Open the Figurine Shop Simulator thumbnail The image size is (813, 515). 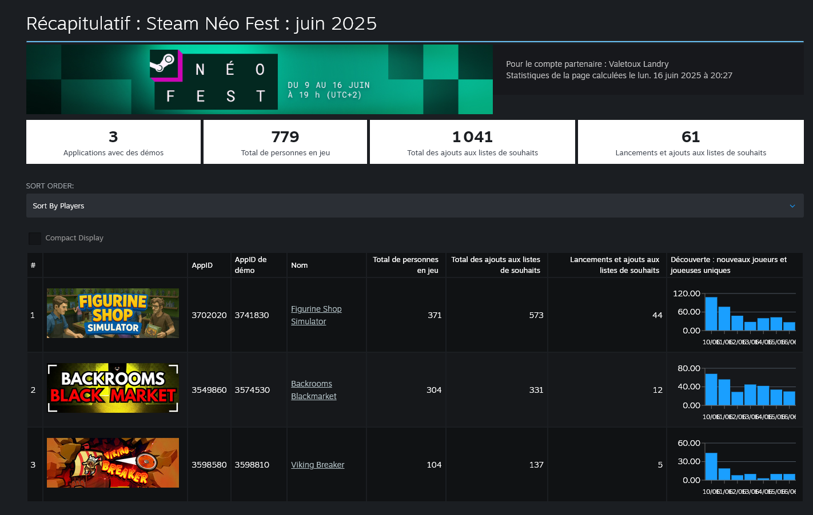point(113,313)
